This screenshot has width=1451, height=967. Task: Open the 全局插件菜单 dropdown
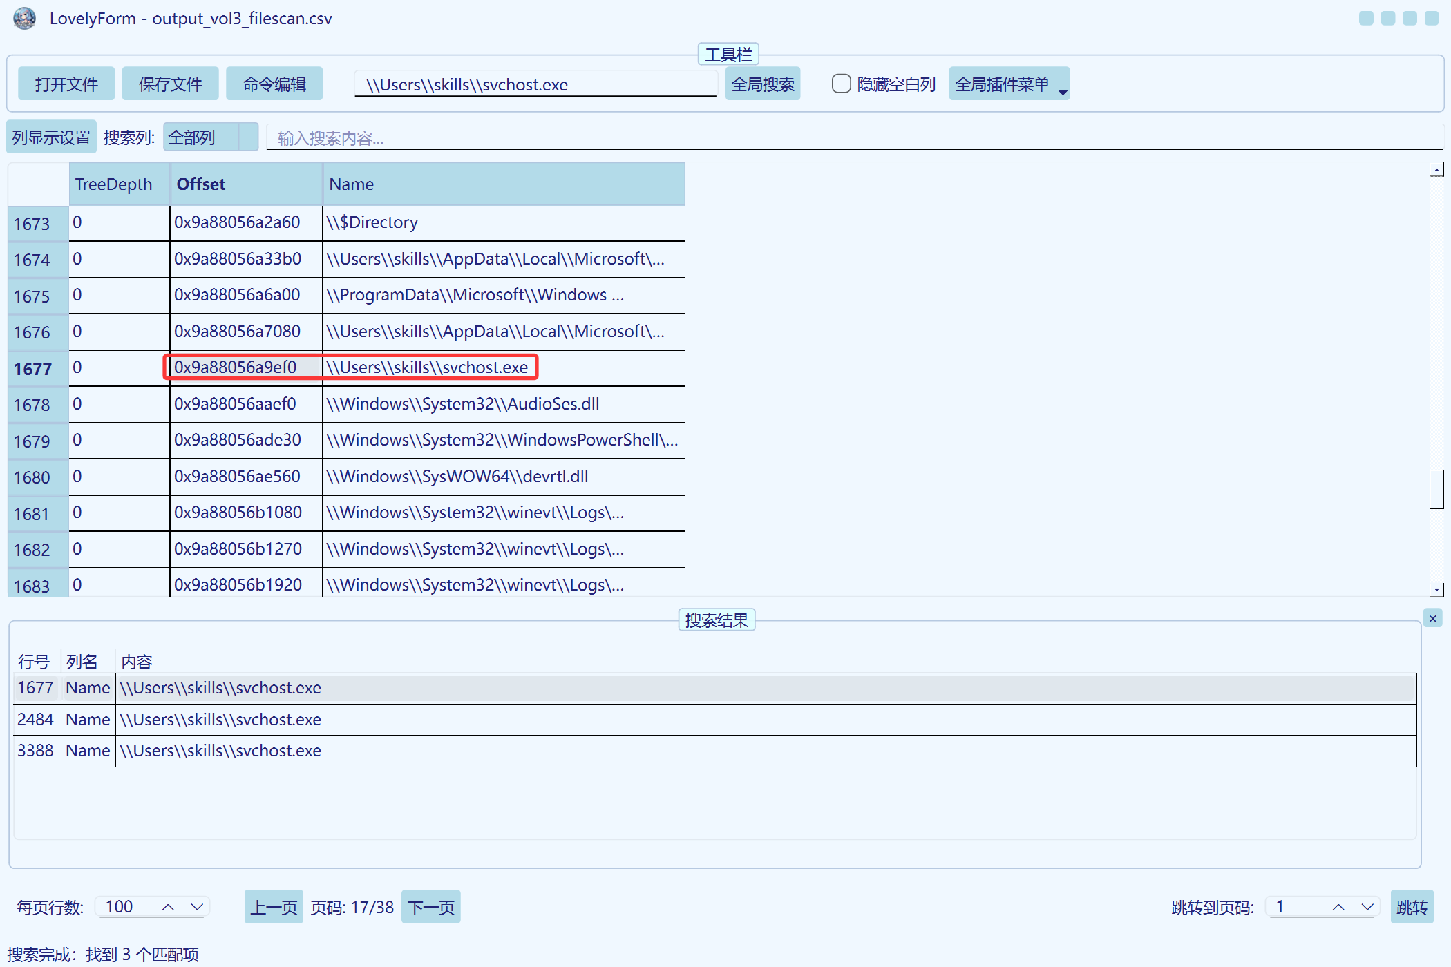(x=1009, y=84)
